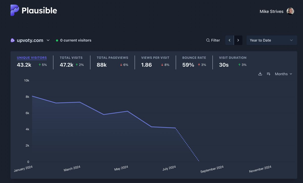Click the November 2024 axis label
This screenshot has width=303, height=183.
260,169
